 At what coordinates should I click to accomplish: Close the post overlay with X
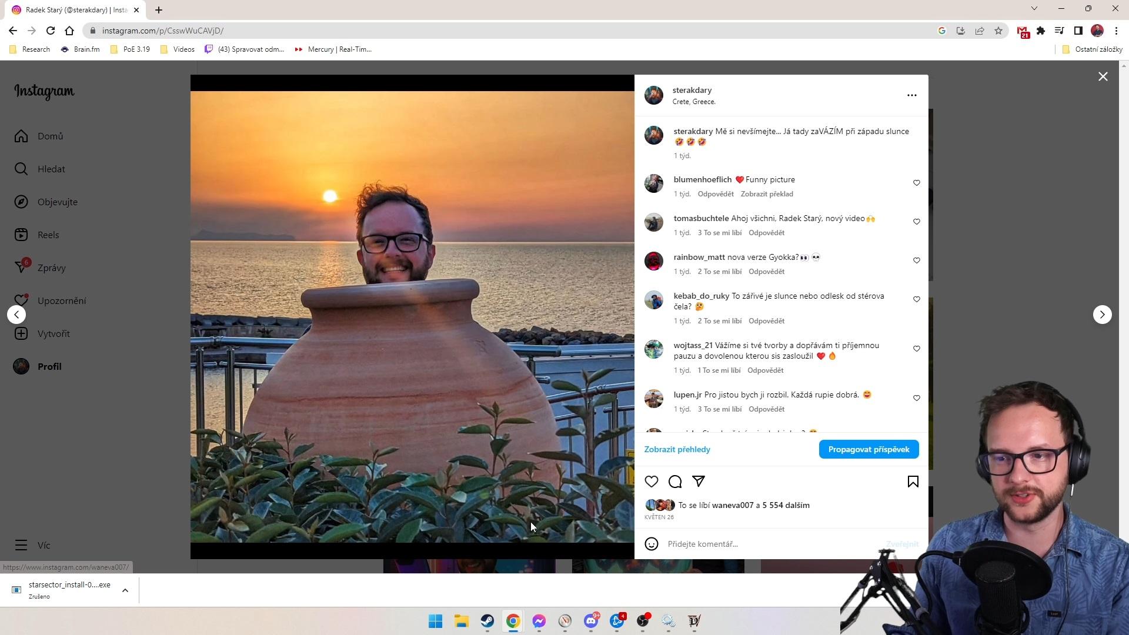point(1103,76)
